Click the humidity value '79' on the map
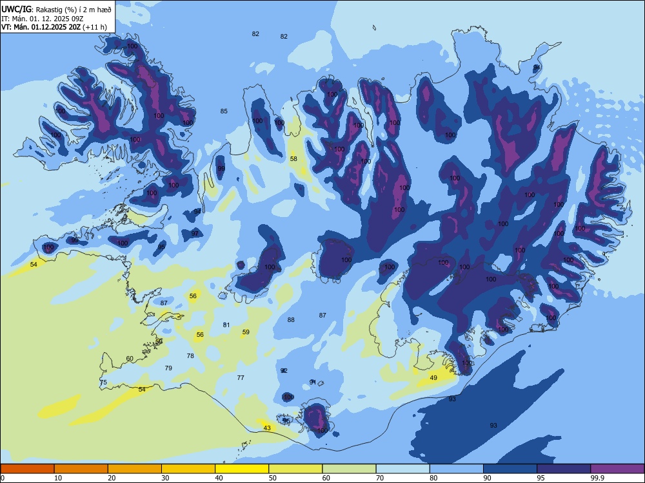 (x=168, y=368)
